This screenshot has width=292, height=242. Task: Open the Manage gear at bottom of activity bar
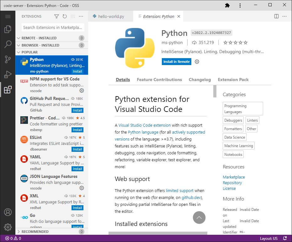tap(8, 227)
